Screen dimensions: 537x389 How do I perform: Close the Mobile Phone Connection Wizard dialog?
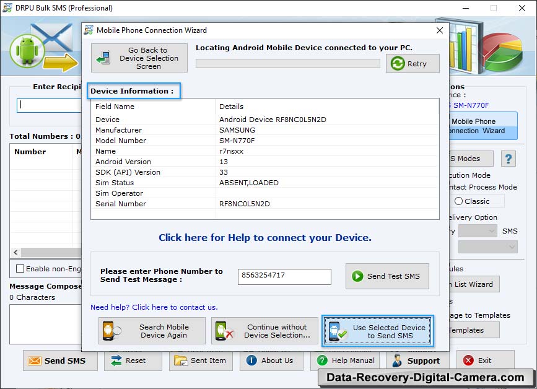tap(440, 30)
